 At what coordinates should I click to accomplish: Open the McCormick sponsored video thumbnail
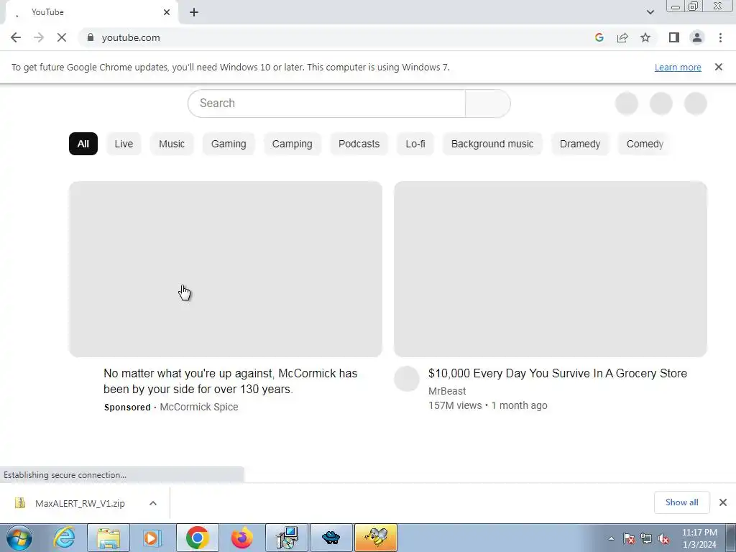226,269
